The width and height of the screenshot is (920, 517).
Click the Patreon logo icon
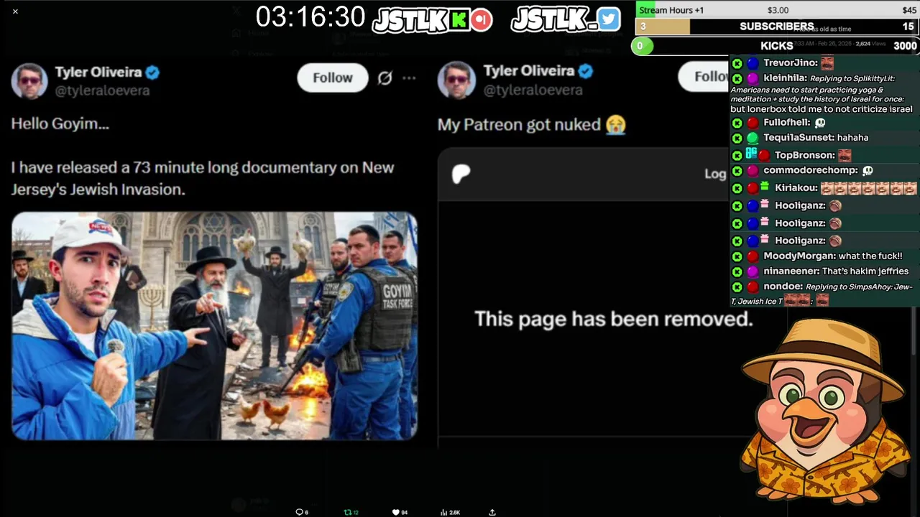pos(461,174)
